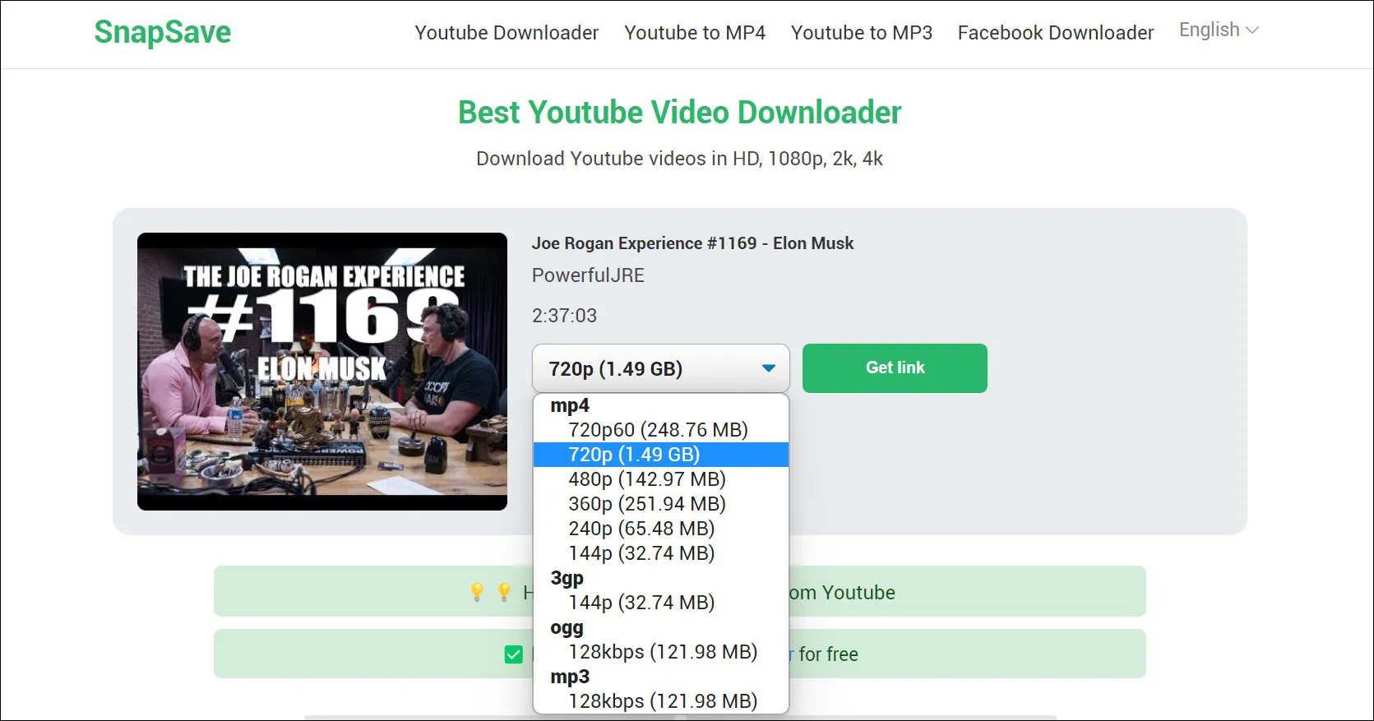Select ogg 128kbps (121.98 MB) option
1374x721 pixels.
(661, 652)
